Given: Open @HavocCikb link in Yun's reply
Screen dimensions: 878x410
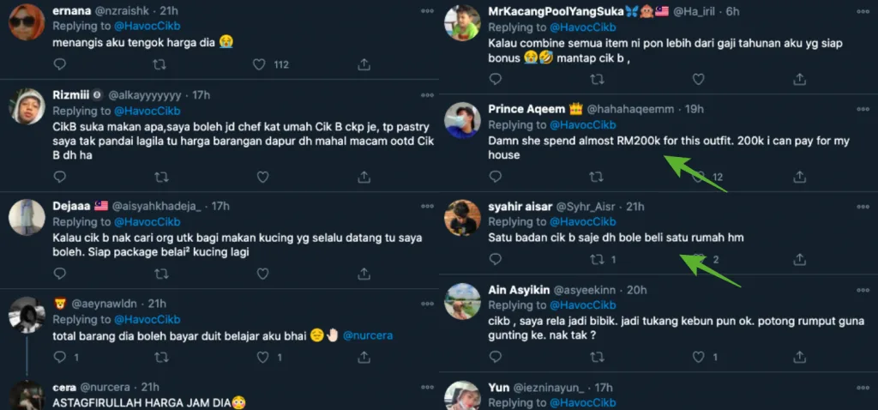Looking at the screenshot, I should tap(583, 402).
